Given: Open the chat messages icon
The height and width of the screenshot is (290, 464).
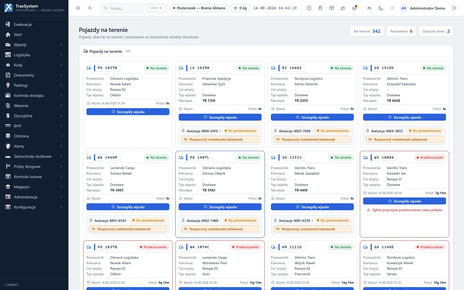Looking at the screenshot, I should 343,8.
